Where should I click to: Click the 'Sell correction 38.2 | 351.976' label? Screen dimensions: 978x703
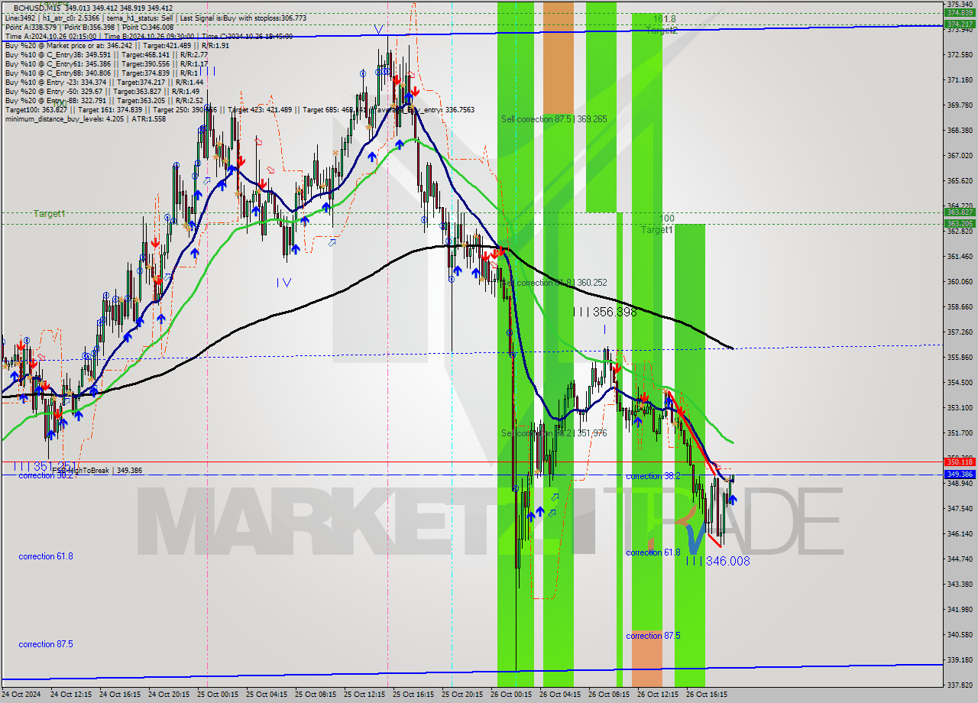click(554, 433)
